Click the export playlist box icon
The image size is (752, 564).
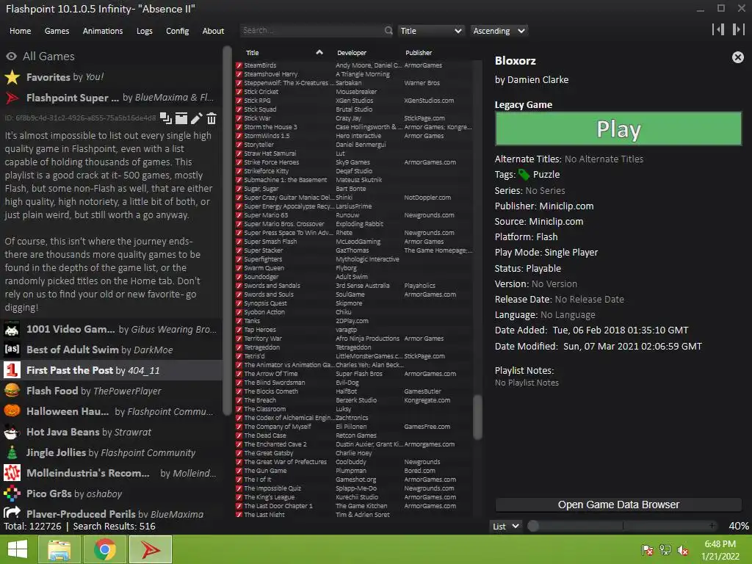coord(181,117)
